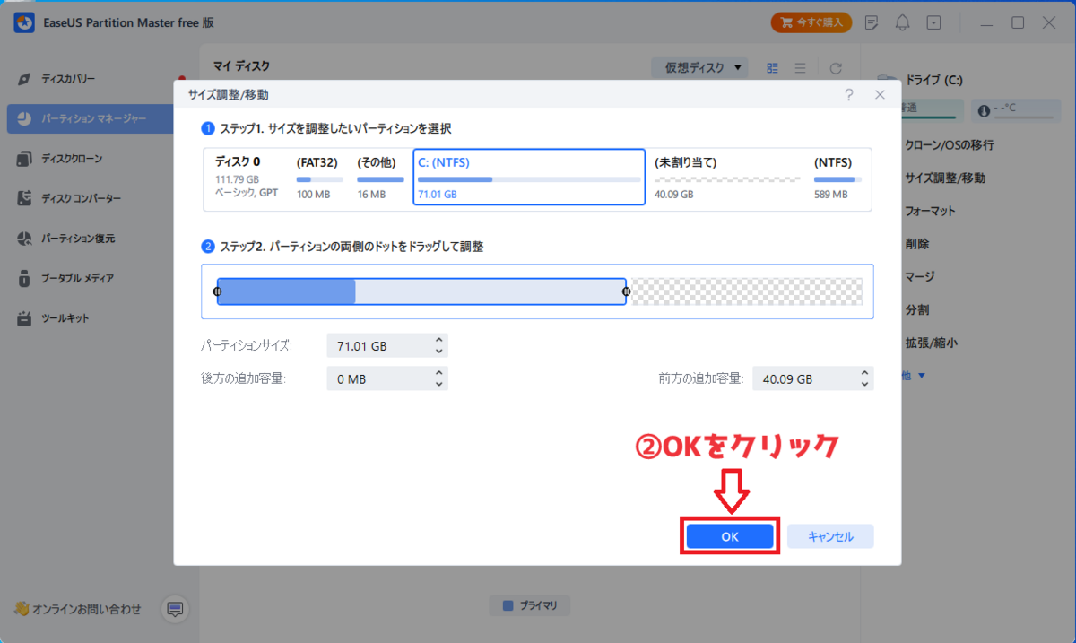This screenshot has height=643, width=1076.
Task: Close the サイズ調整/移動 dialog
Action: (x=880, y=94)
